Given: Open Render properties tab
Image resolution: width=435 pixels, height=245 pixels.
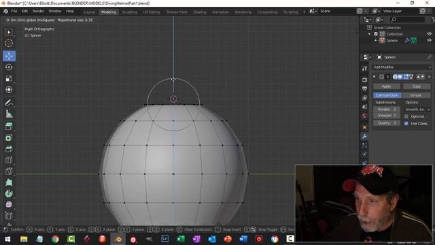Looking at the screenshot, I should [x=364, y=80].
